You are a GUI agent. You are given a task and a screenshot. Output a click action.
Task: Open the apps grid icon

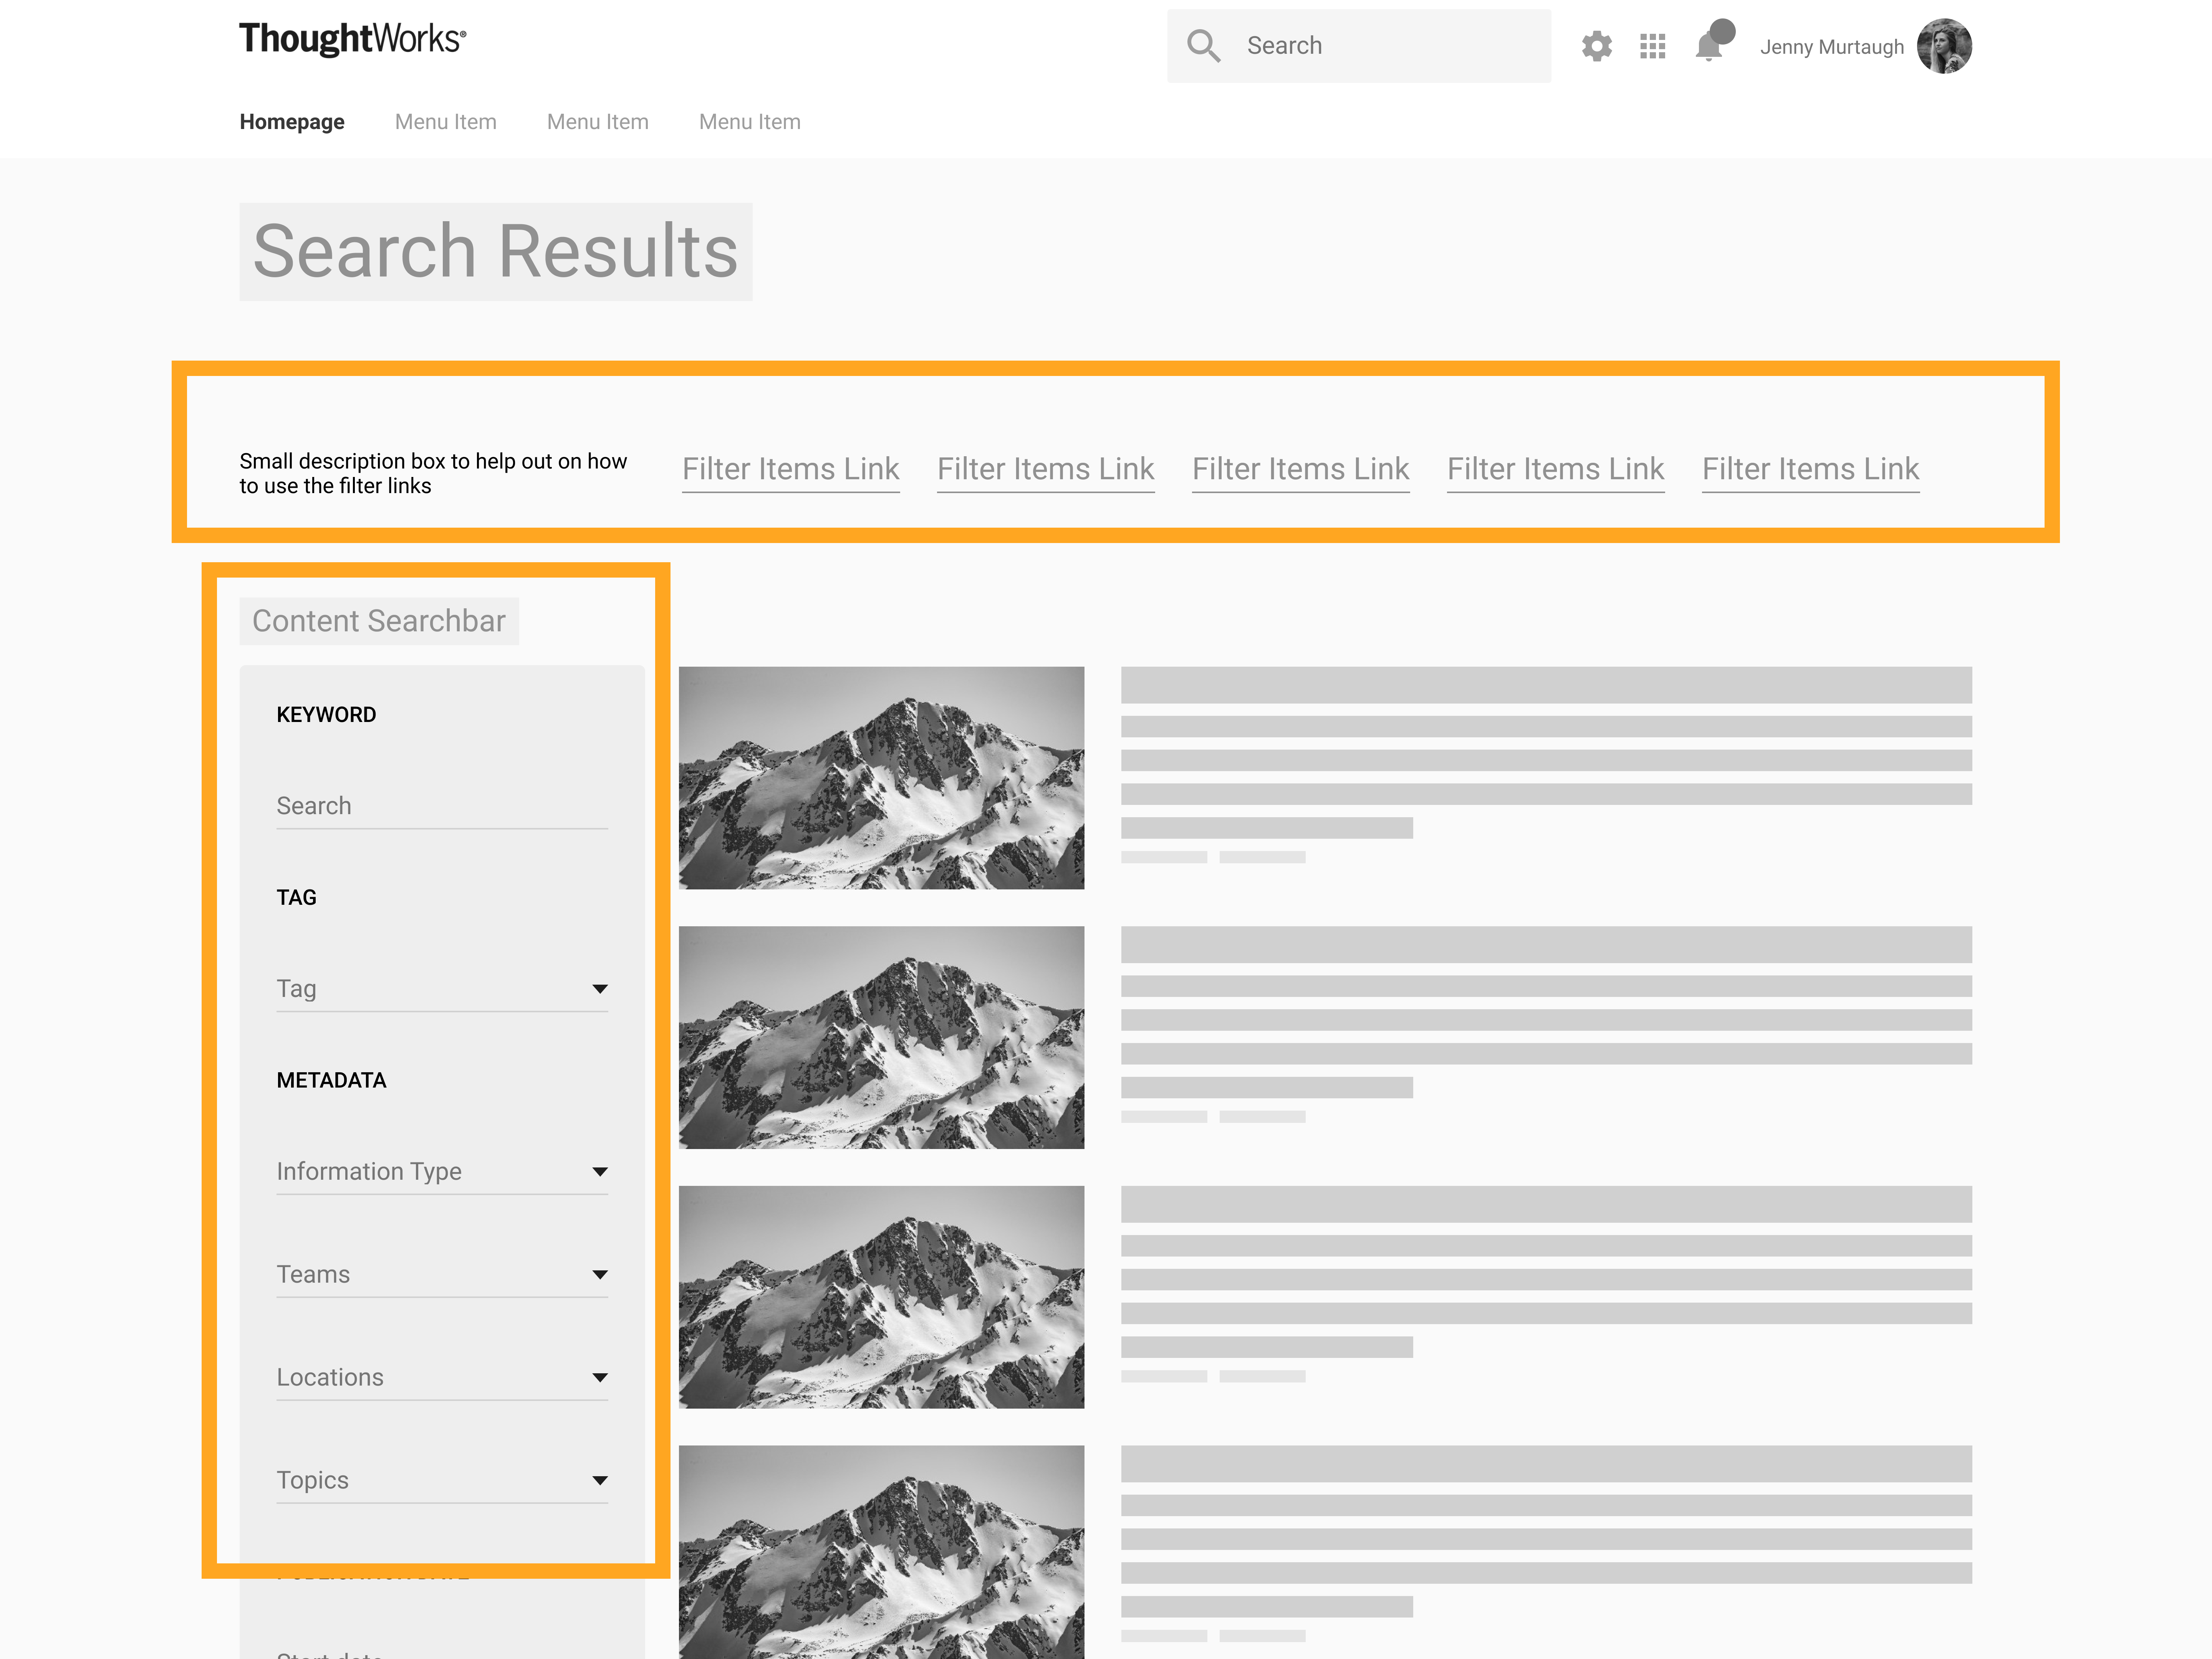1652,46
